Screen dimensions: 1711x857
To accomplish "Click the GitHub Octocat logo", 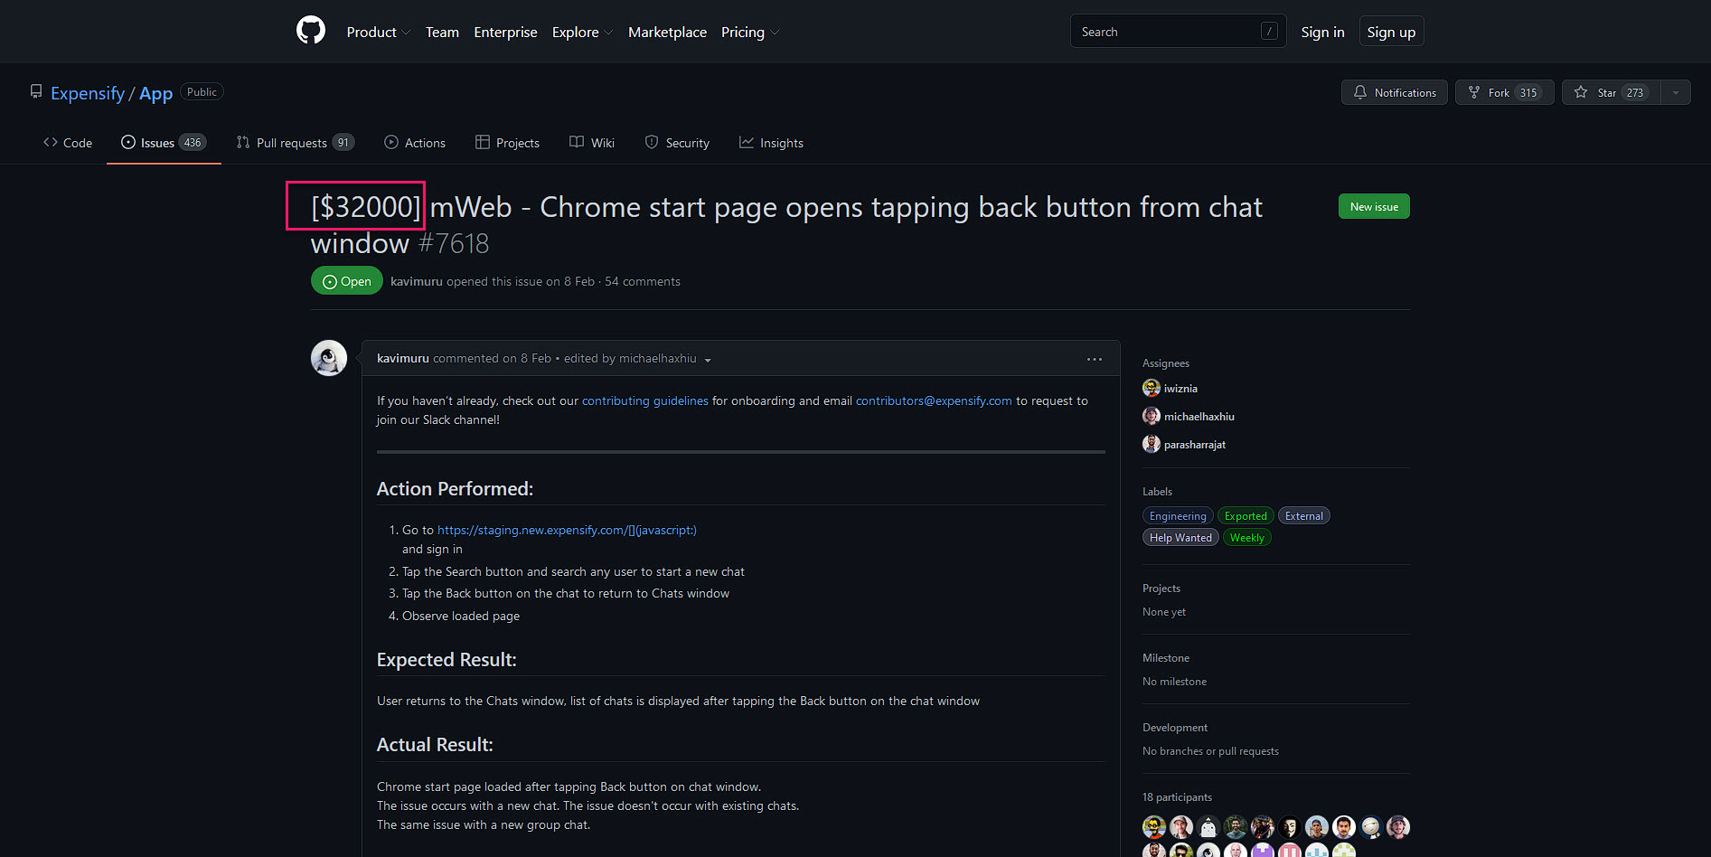I will (x=311, y=31).
